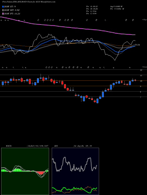The image size is (147, 195).
Task: Click the price axis label 9
Action: click(141, 87)
